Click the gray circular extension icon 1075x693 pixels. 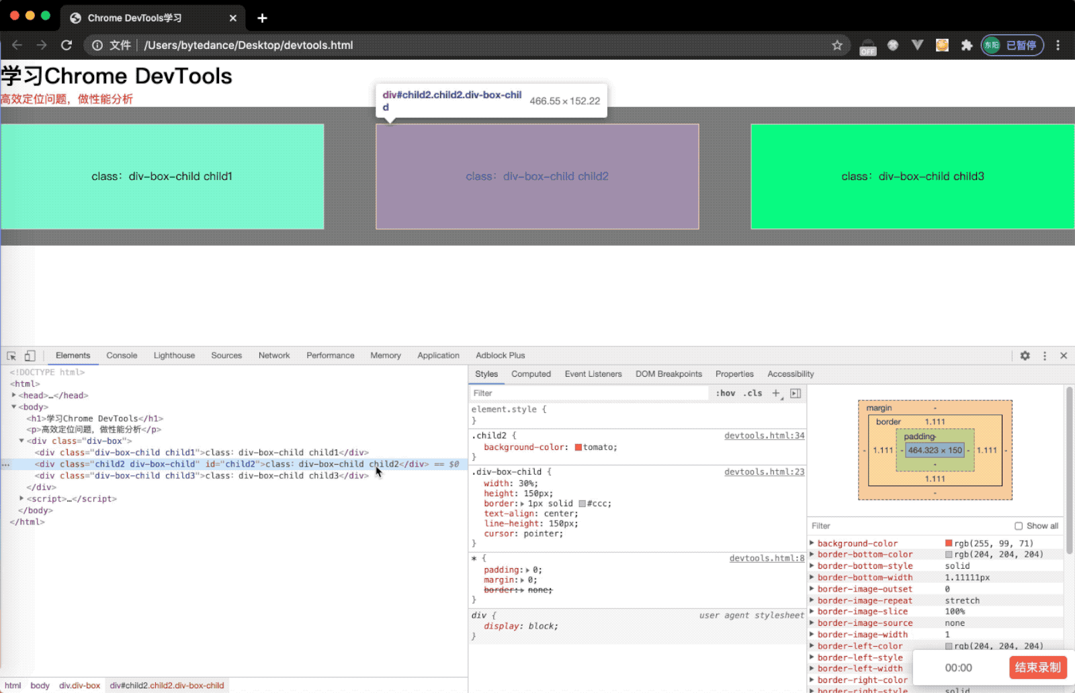pos(893,45)
